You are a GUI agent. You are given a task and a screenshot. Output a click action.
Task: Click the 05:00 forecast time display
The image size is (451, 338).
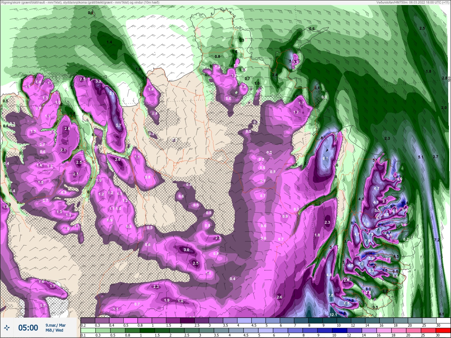coord(28,328)
